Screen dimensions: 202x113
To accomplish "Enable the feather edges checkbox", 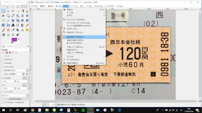I will coord(3,59).
